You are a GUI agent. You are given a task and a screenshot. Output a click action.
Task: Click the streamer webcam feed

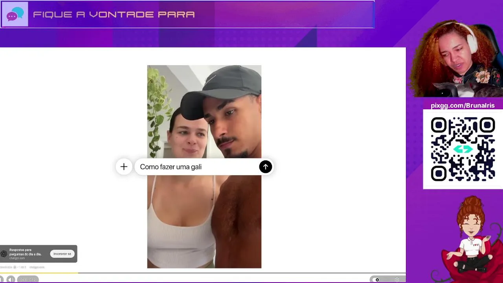coord(456,59)
